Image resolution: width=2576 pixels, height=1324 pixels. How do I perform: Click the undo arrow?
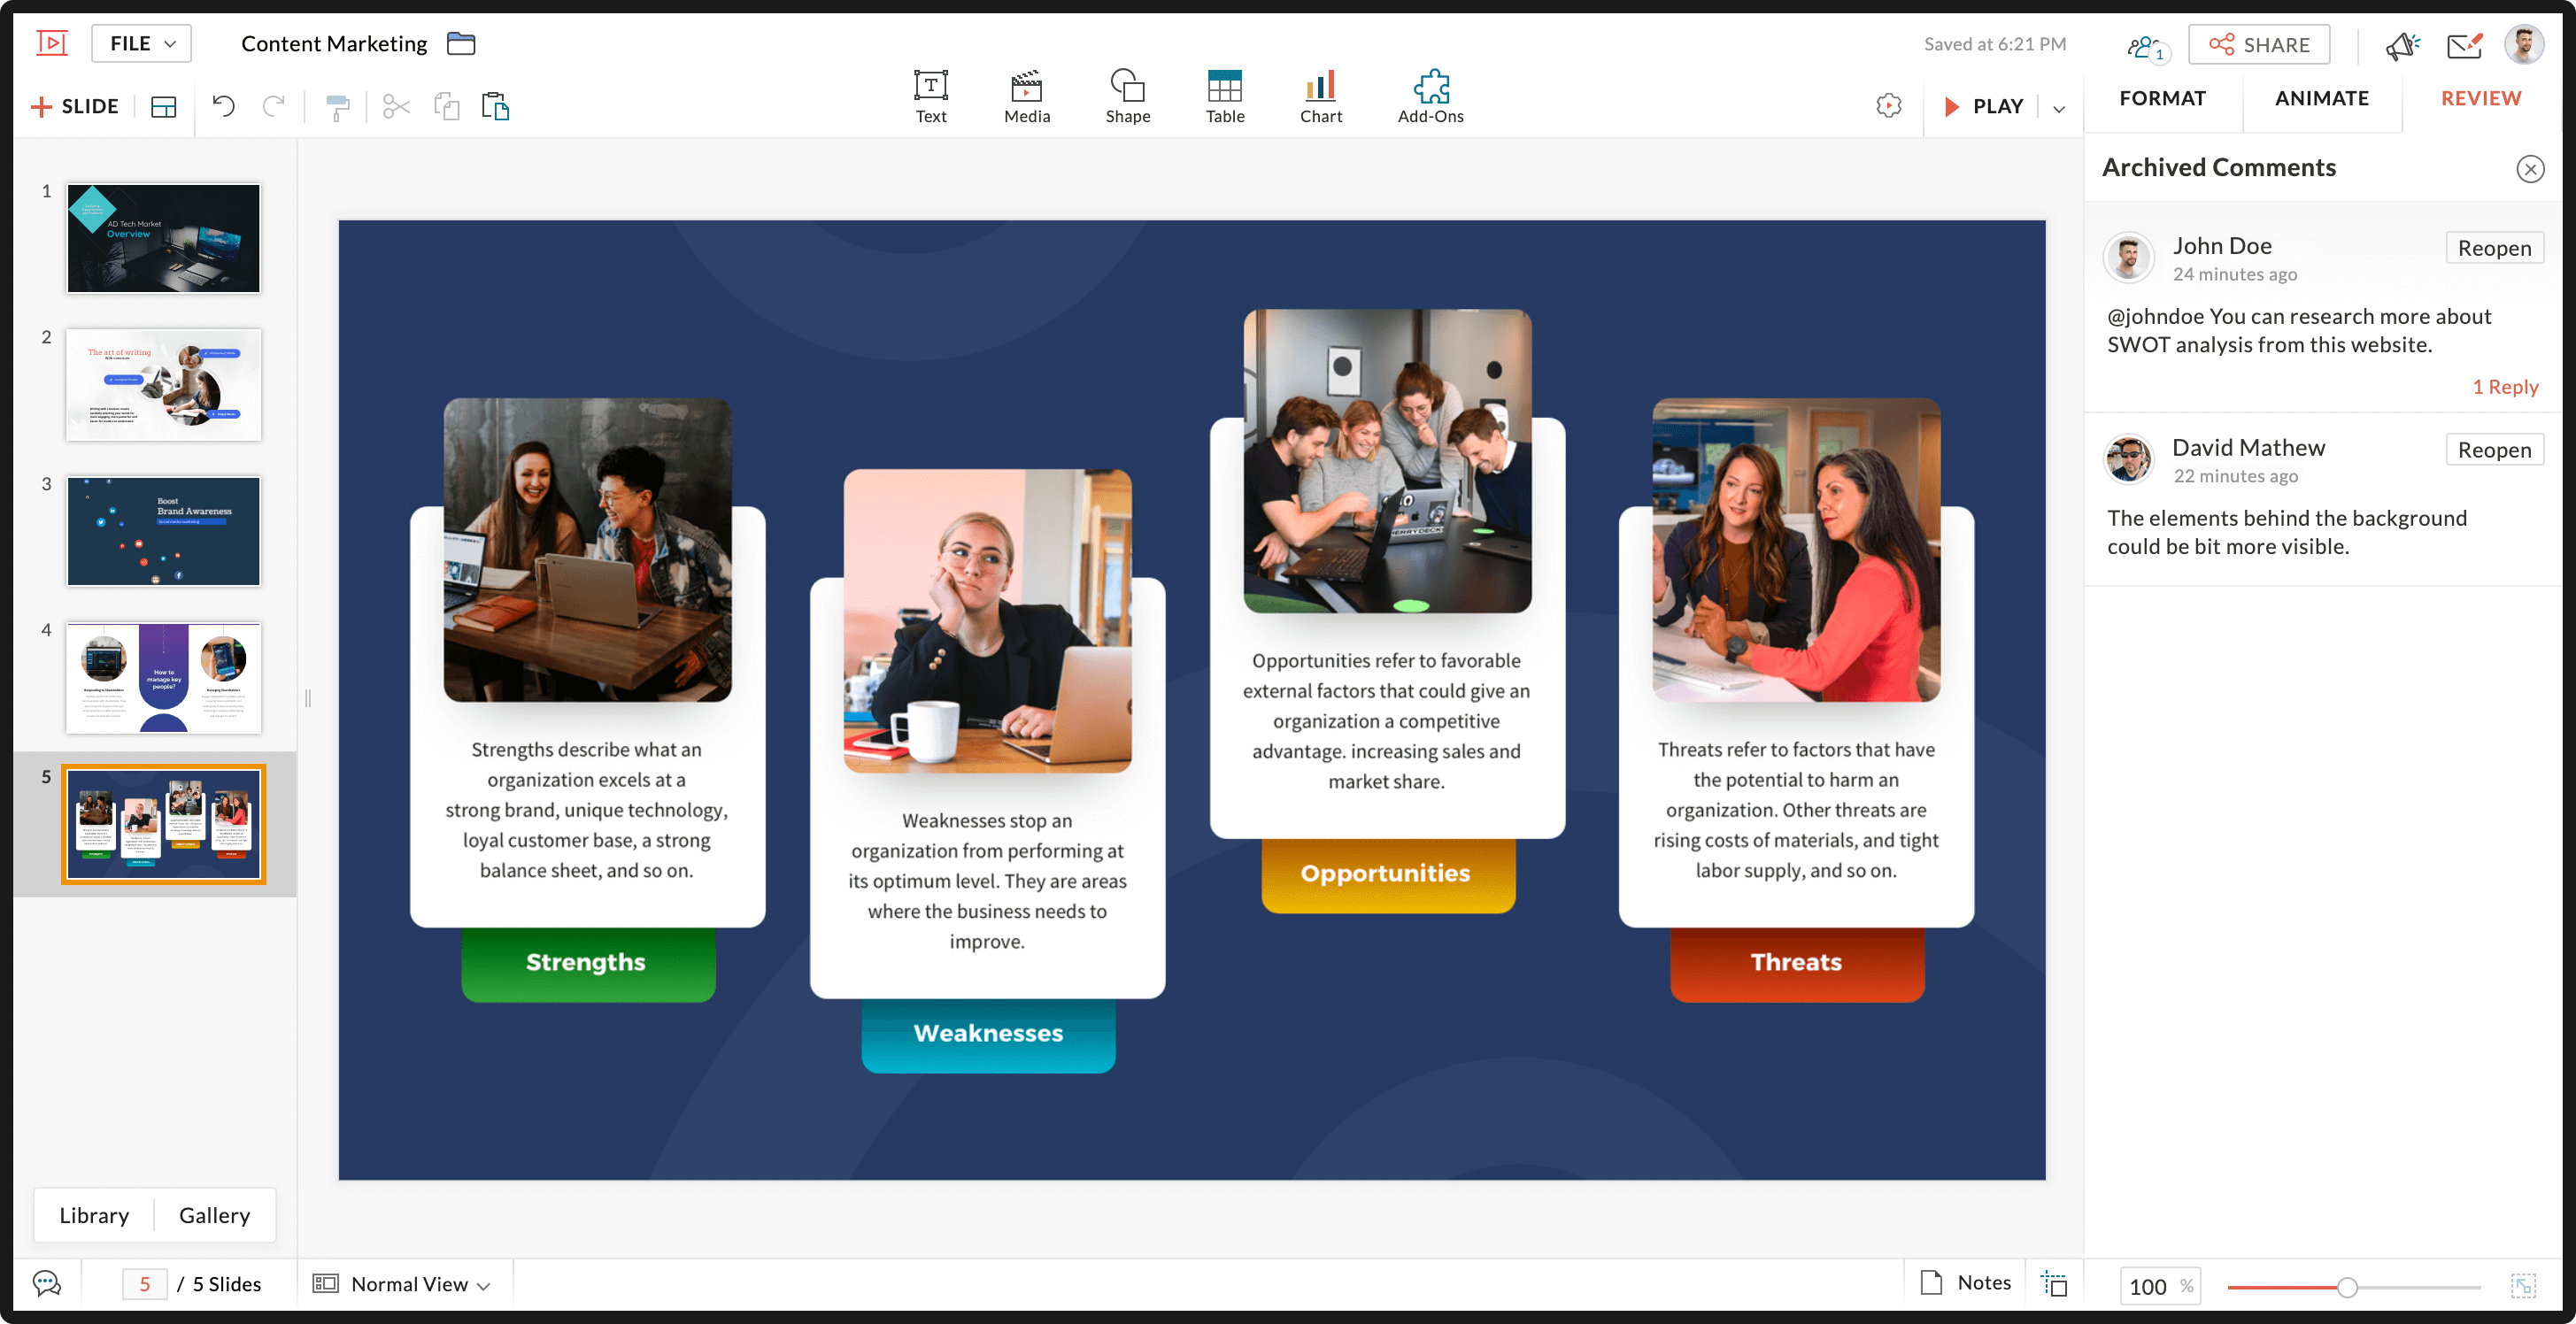pyautogui.click(x=223, y=106)
